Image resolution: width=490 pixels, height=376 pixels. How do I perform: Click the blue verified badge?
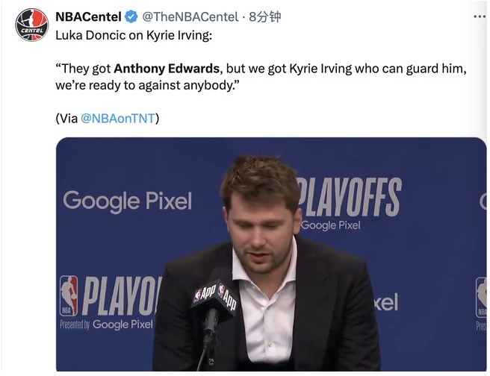tap(132, 16)
